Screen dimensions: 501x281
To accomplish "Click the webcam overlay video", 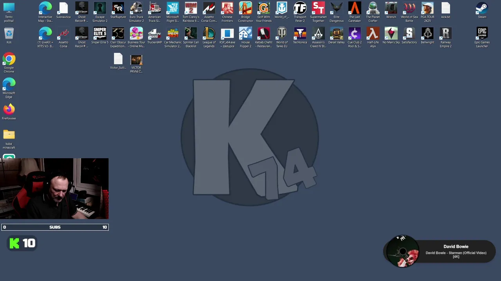I will coord(54,189).
